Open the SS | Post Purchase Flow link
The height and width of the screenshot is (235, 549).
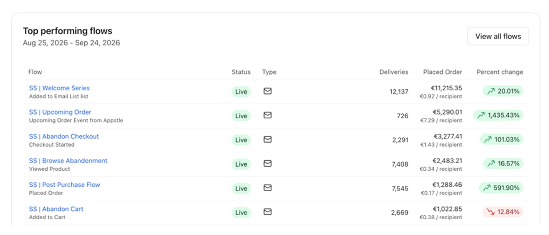coord(64,185)
